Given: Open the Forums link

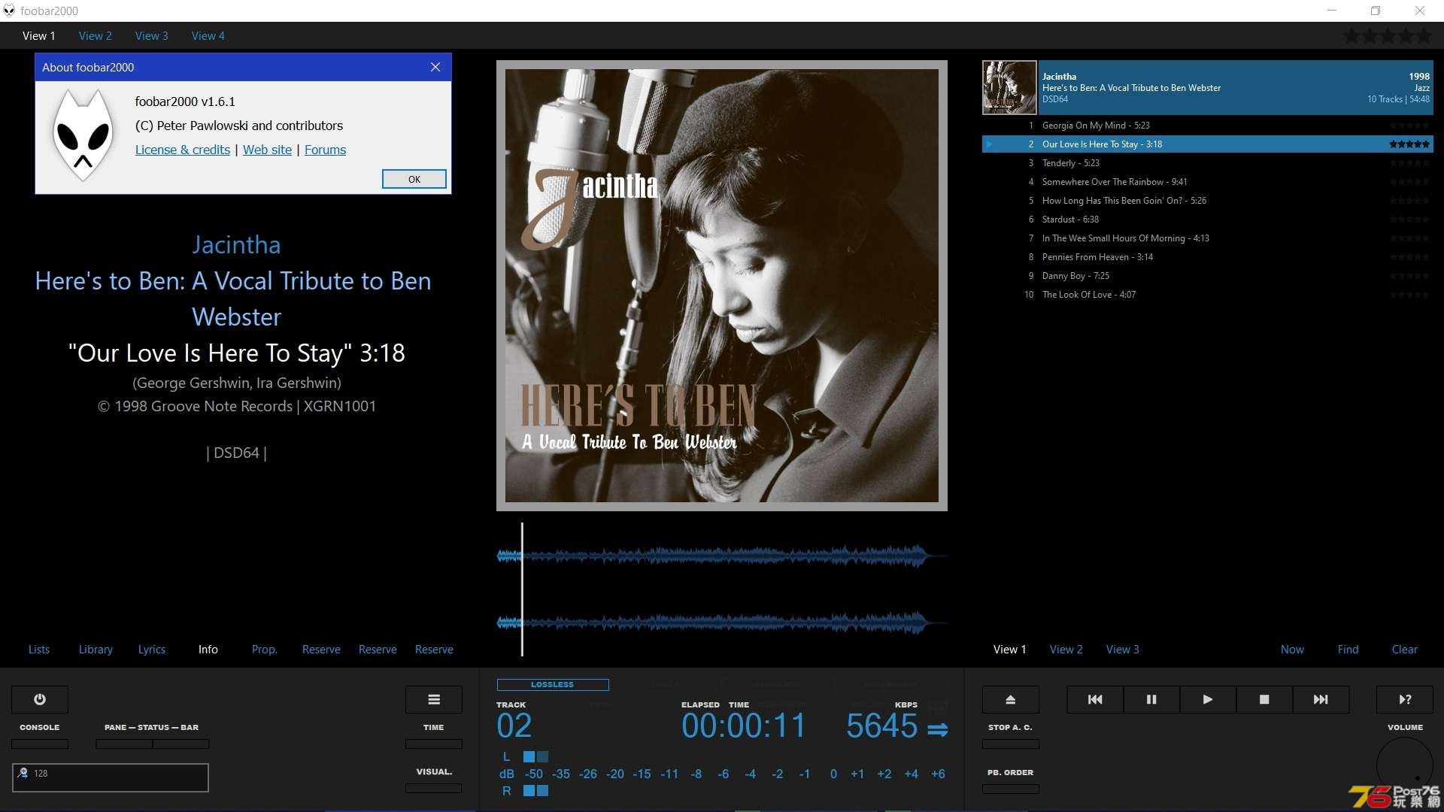Looking at the screenshot, I should [x=325, y=150].
